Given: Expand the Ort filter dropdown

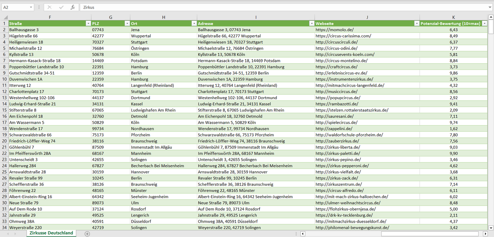Looking at the screenshot, I should (194, 24).
